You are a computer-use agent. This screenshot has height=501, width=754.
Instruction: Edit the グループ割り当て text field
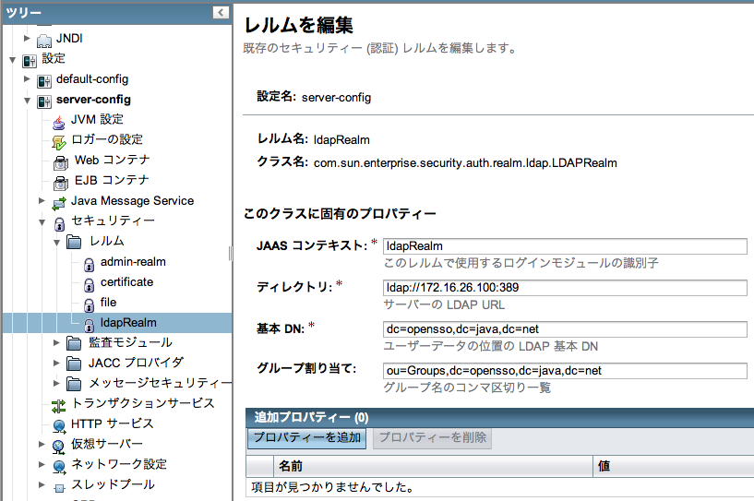pyautogui.click(x=564, y=371)
